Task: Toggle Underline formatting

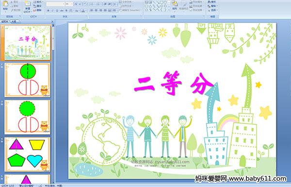Action: [57, 11]
